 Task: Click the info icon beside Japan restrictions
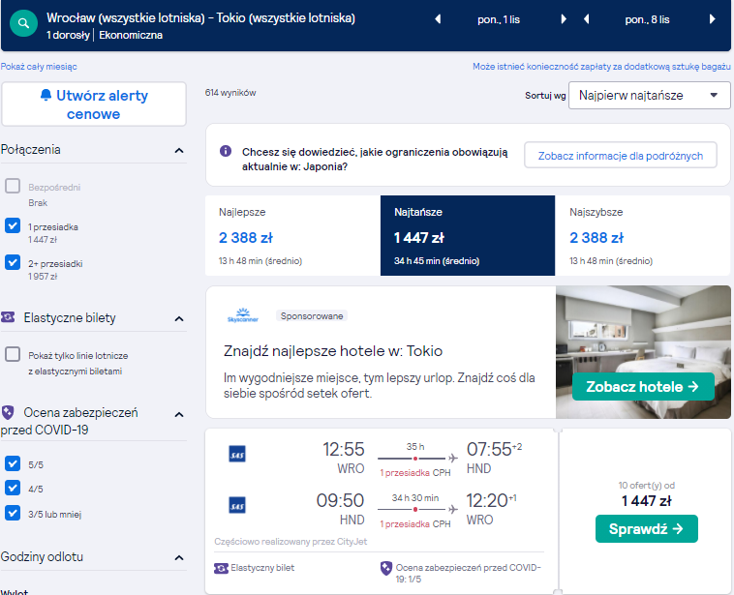pyautogui.click(x=226, y=151)
